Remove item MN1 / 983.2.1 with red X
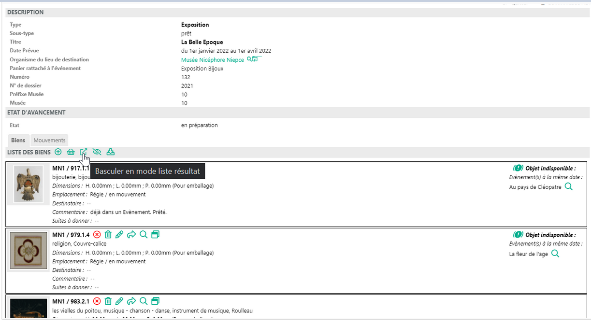This screenshot has width=591, height=326. tap(97, 301)
